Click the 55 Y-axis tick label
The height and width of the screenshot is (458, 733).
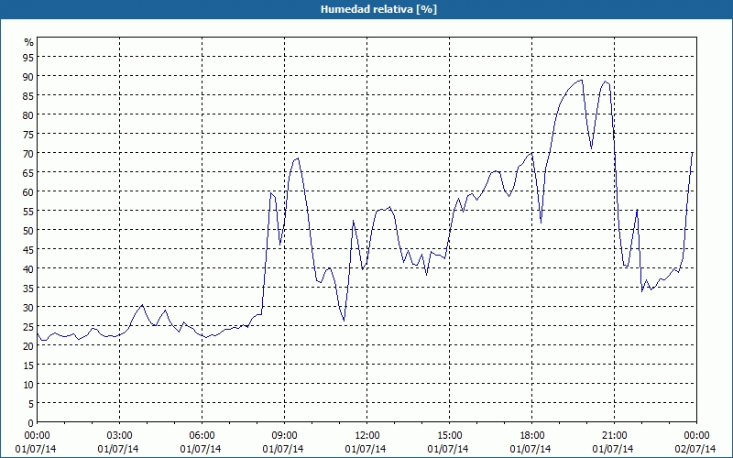pos(28,212)
